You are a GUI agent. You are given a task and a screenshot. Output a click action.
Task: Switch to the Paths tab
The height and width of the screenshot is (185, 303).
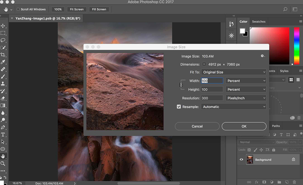click(x=276, y=126)
